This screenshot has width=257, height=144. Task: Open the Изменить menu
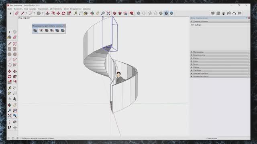[18, 9]
